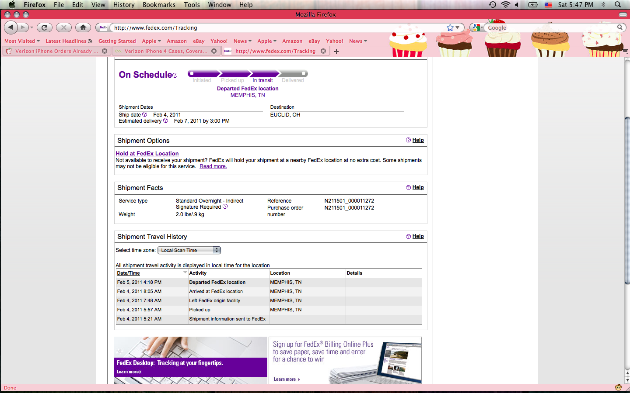
Task: Select the Left FedEx origin facility activity
Action: point(214,300)
